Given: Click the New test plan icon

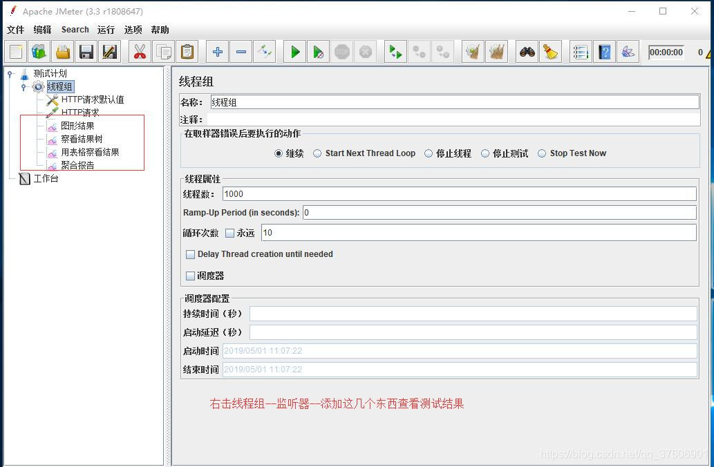Looking at the screenshot, I should 16,52.
